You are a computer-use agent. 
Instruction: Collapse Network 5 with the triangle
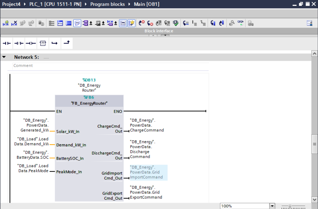4,57
